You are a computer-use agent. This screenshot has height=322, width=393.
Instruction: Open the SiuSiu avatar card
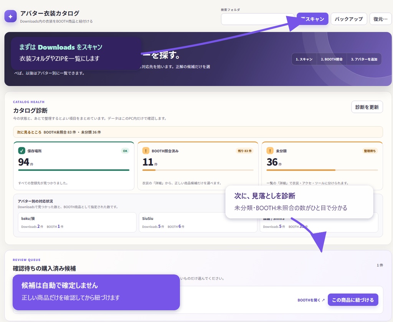point(198,223)
